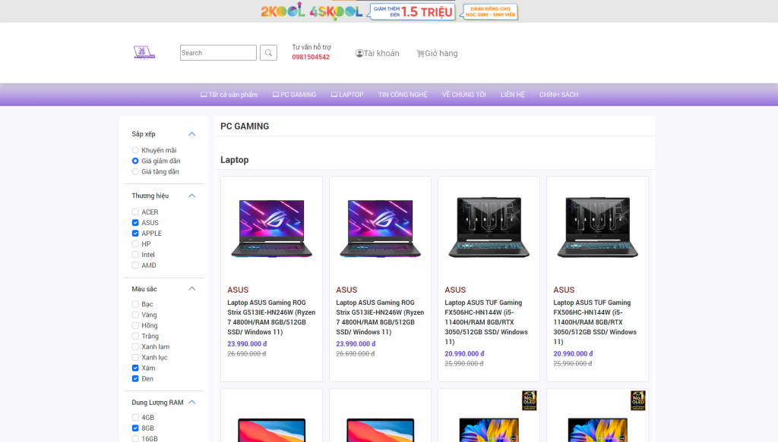Click the ASUS brand label on the first ROG card

pos(238,290)
